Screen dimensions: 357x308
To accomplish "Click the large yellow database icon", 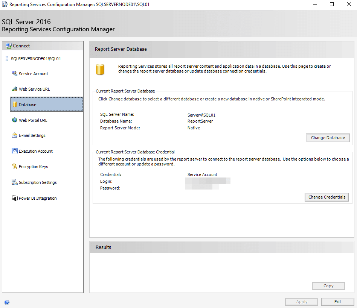I will pyautogui.click(x=100, y=69).
